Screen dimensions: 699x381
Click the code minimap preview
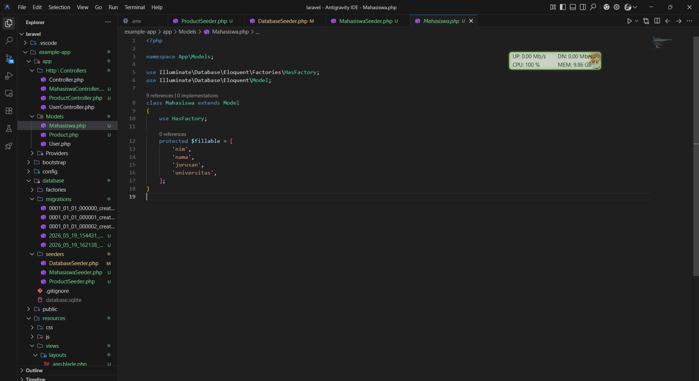point(662,42)
